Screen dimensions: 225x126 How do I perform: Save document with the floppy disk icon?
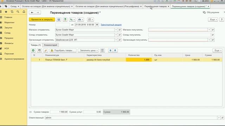tap(59, 20)
